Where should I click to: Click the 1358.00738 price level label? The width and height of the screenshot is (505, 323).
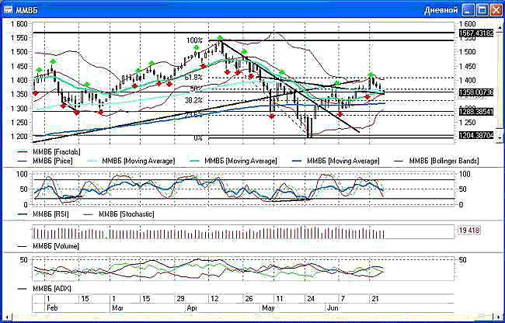[x=476, y=92]
